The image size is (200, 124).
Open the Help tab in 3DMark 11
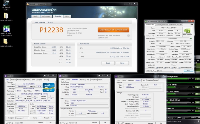click(67, 16)
